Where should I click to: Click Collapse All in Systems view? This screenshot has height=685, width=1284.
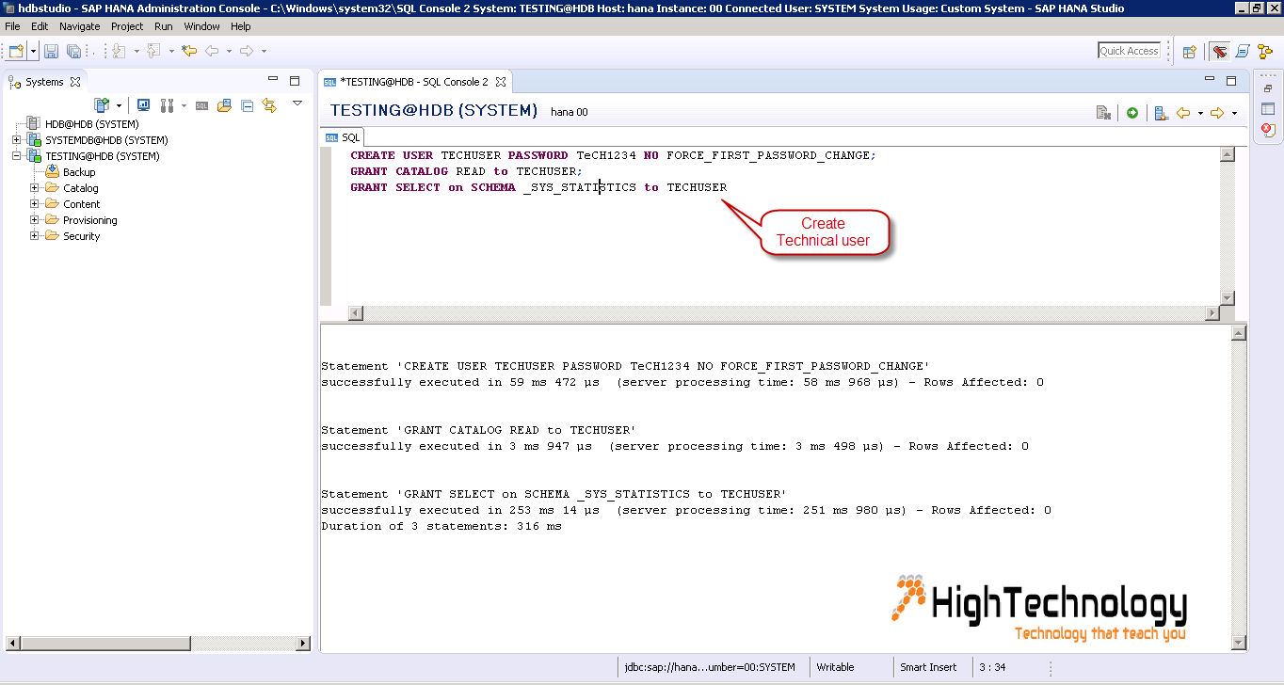(x=247, y=105)
